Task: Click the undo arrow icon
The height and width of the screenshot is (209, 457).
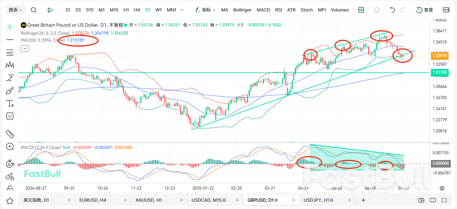Action: [392, 10]
